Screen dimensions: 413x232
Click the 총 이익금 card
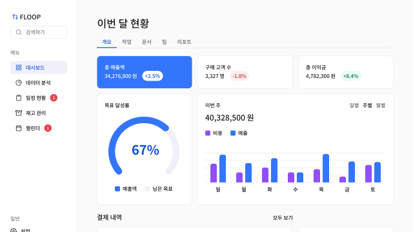coord(346,72)
